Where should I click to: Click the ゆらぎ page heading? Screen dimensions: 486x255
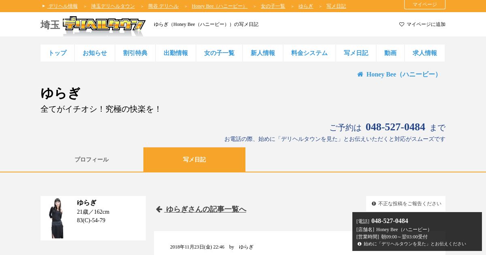60,93
